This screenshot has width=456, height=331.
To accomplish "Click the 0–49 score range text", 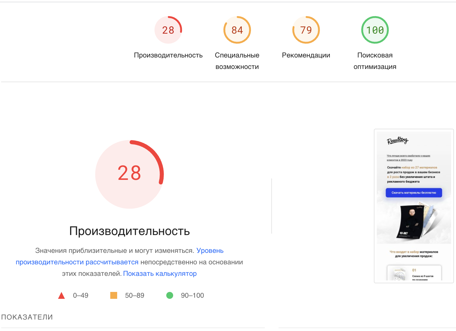I will click(x=81, y=295).
